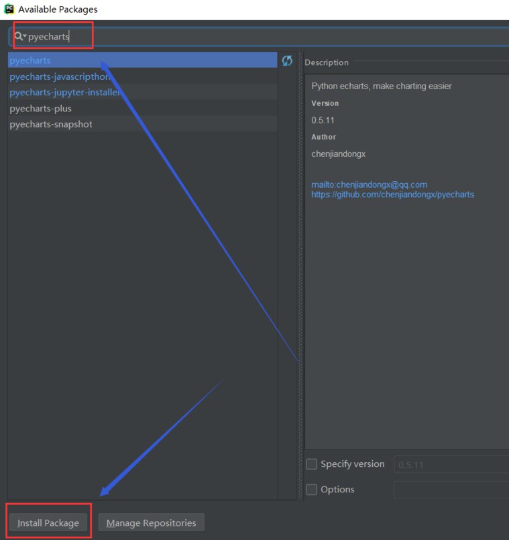Viewport: 509px width, 540px height.
Task: Click the search magnifier history icon
Action: (x=20, y=36)
